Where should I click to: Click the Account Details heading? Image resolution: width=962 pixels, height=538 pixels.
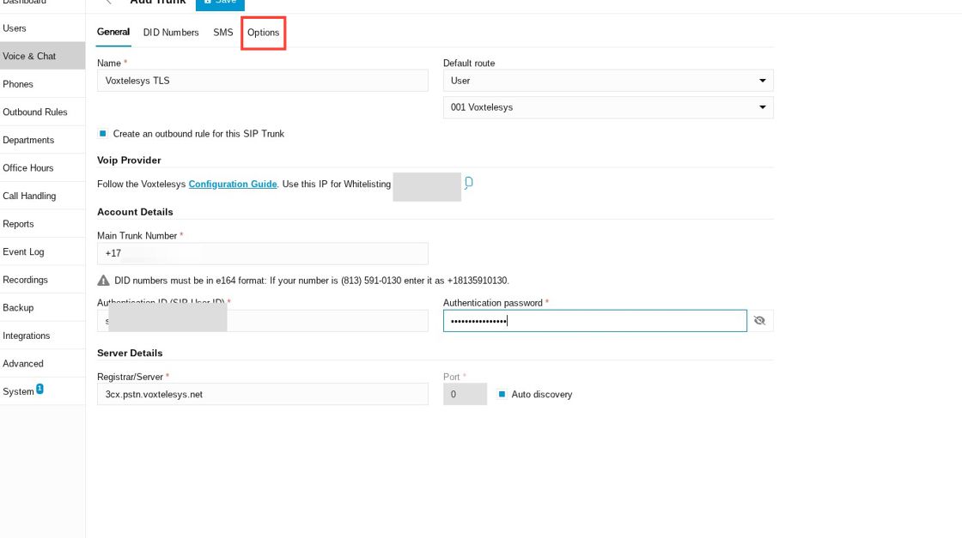pos(135,212)
